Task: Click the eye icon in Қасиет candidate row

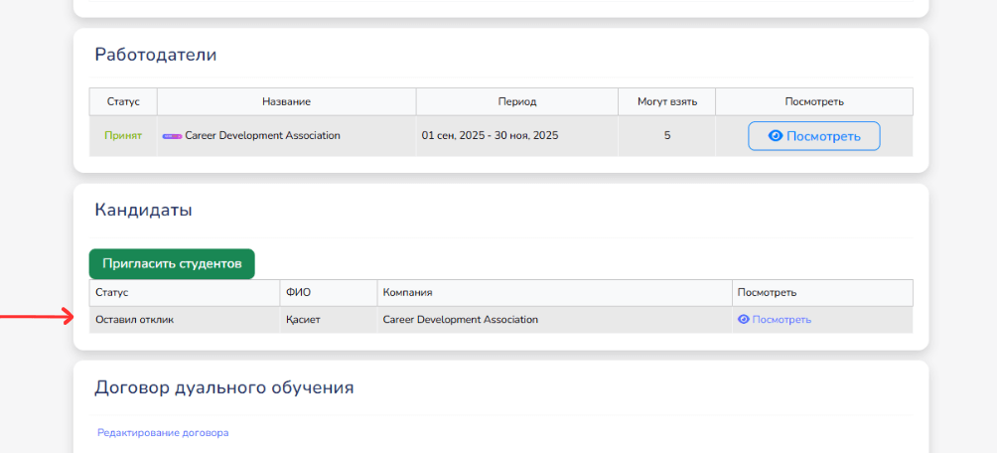Action: (x=743, y=320)
